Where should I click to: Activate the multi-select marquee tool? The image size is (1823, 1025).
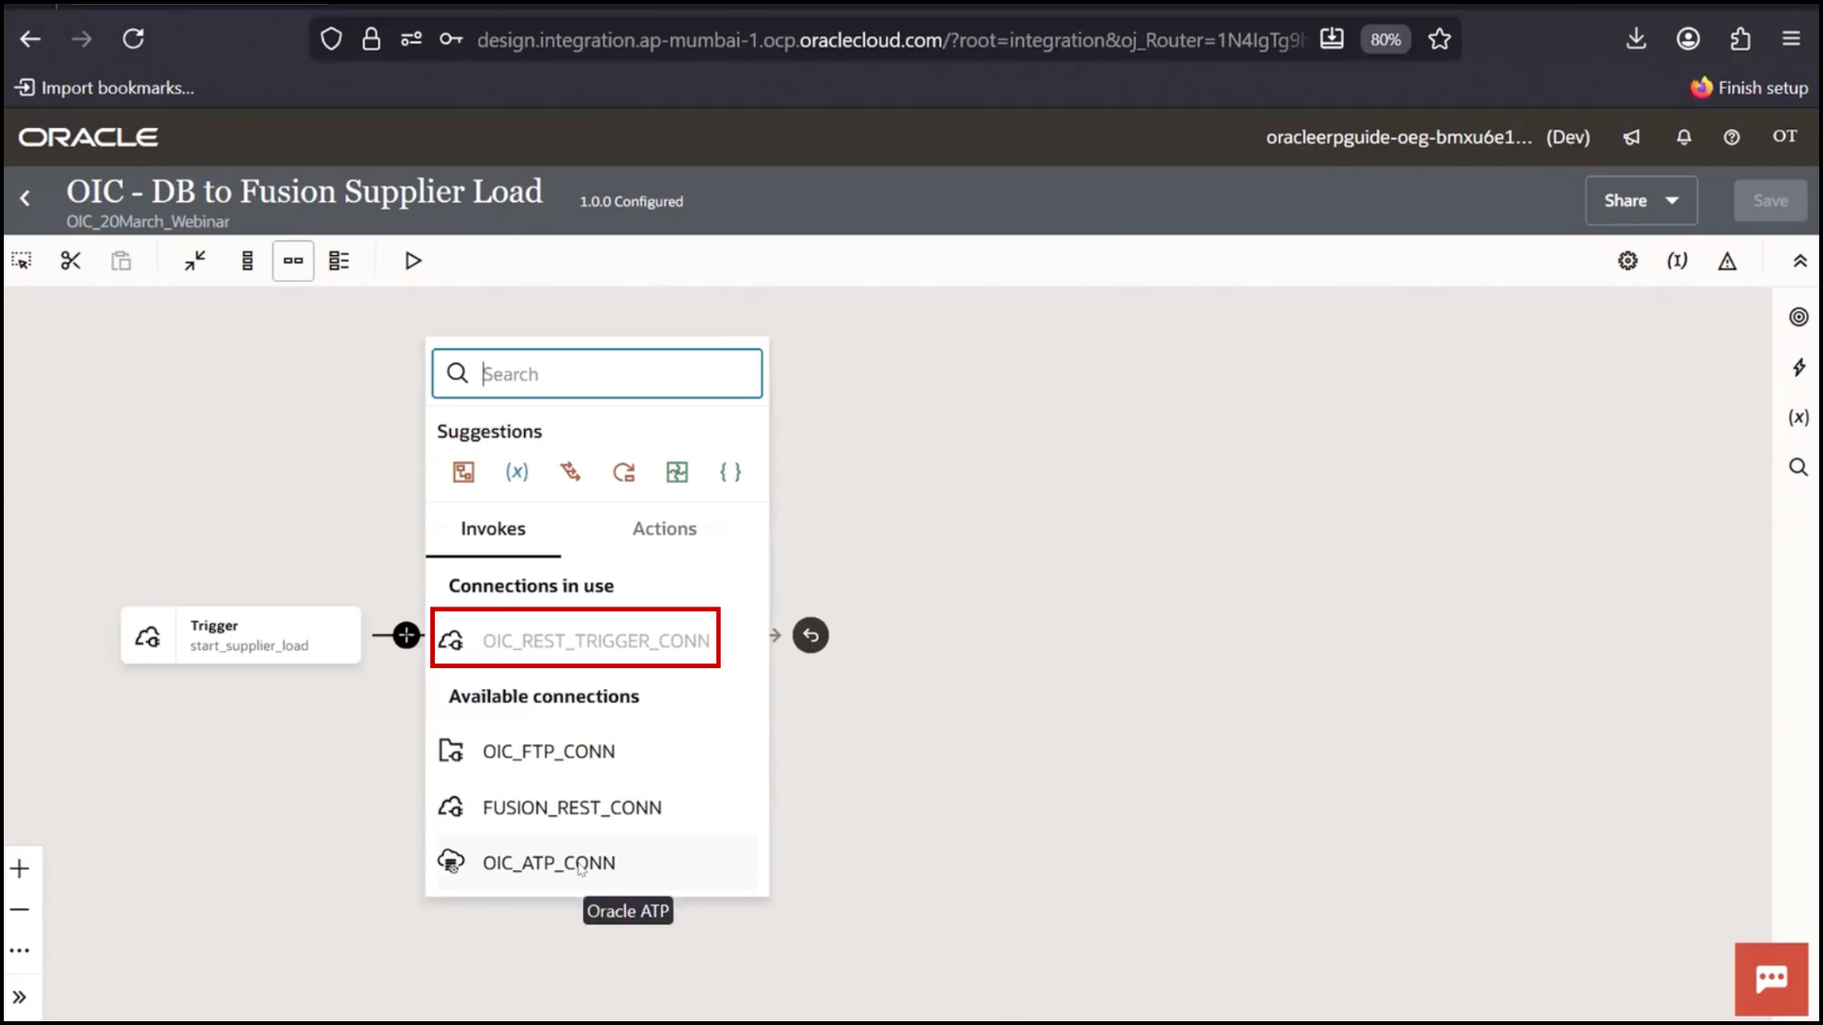click(x=21, y=260)
